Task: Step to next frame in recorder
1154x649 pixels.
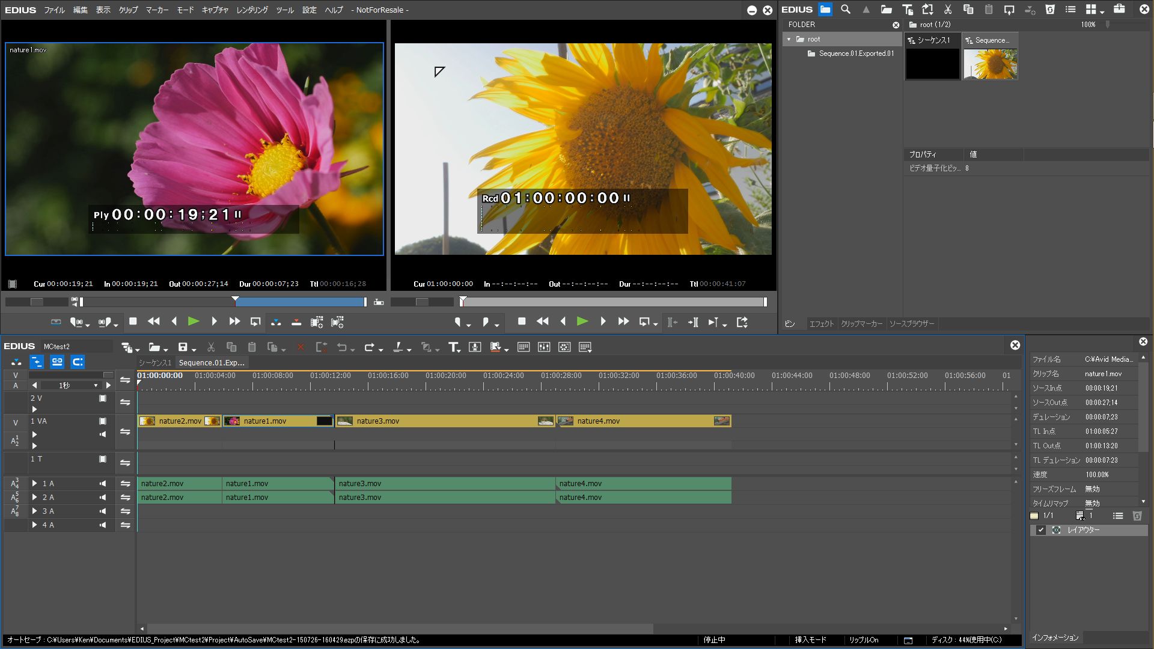Action: [603, 322]
